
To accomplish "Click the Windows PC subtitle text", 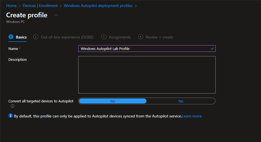I will 15,22.
